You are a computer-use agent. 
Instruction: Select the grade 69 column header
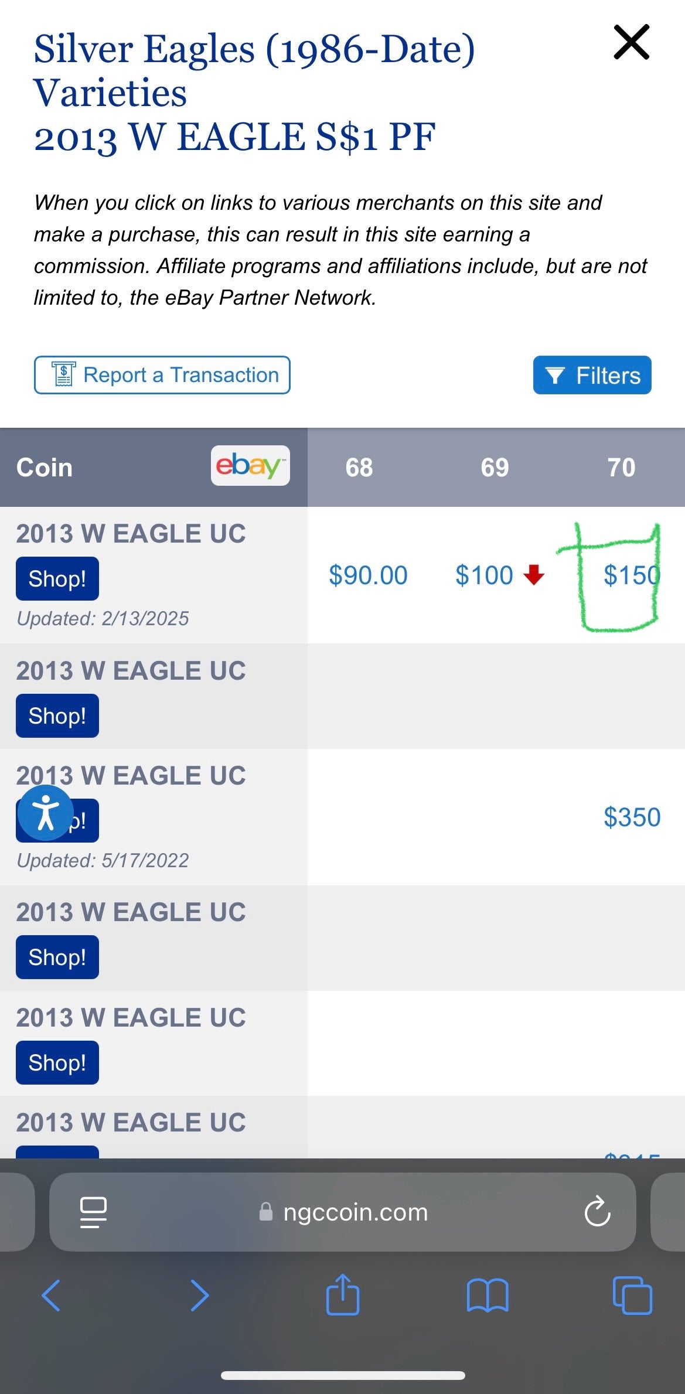pos(495,468)
